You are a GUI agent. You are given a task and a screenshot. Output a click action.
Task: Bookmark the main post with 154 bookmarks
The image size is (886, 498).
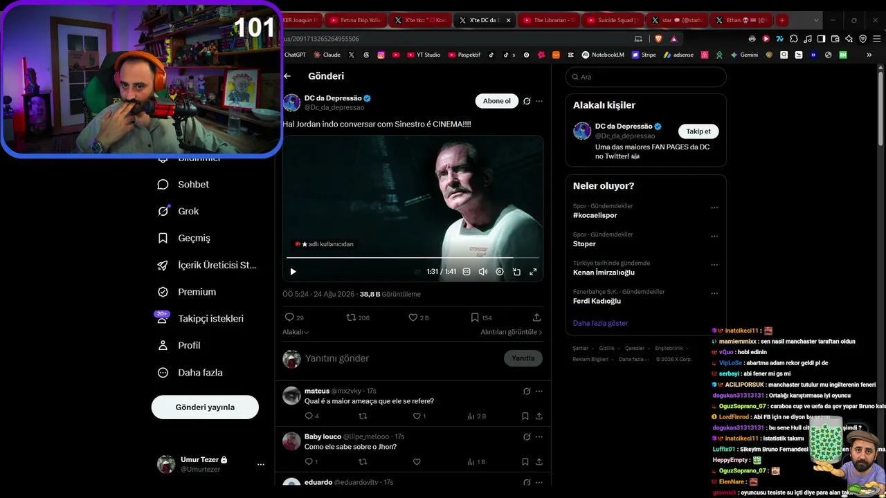[481, 317]
